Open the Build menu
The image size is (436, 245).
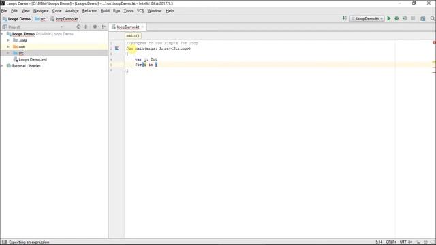105,11
